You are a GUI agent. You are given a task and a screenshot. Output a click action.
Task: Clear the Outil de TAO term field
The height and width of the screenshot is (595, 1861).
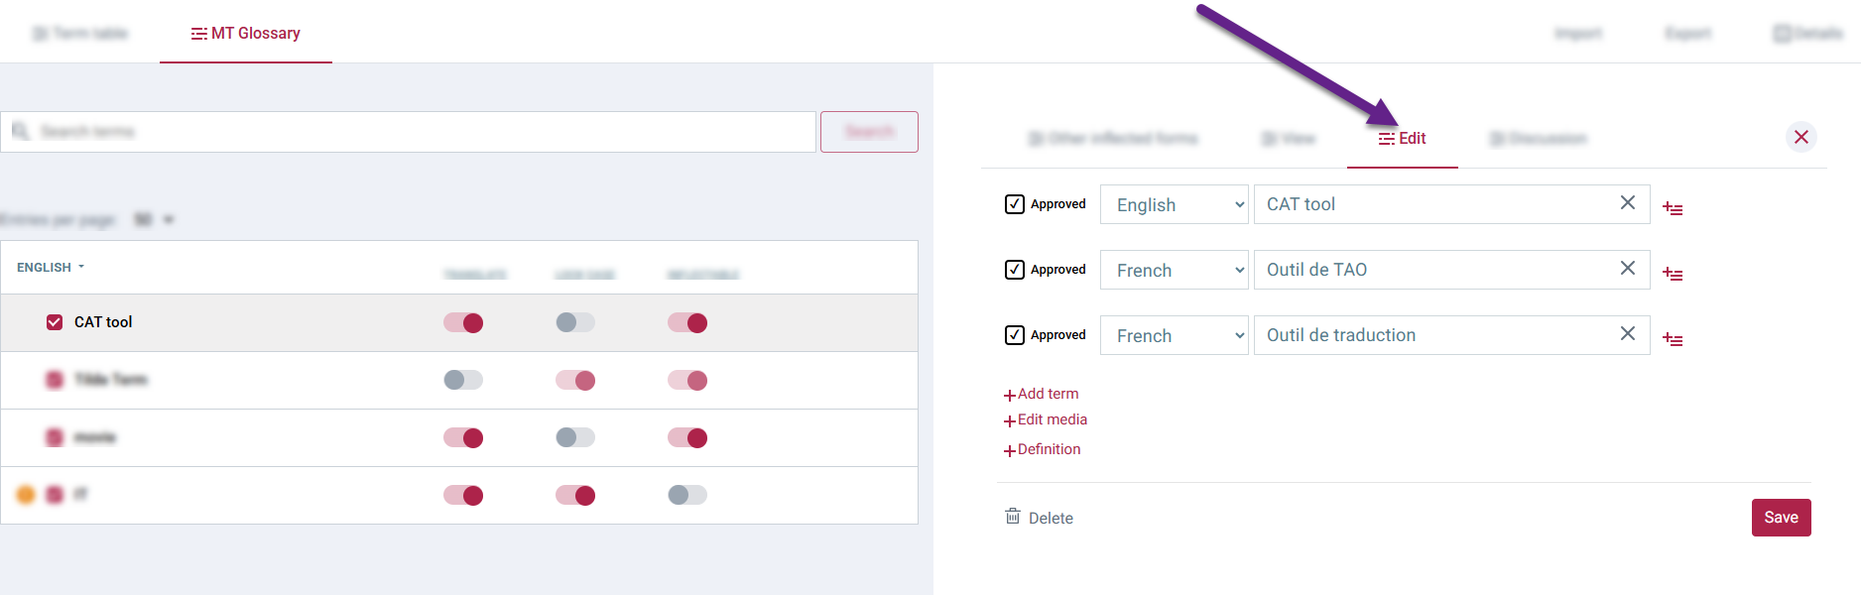coord(1628,269)
